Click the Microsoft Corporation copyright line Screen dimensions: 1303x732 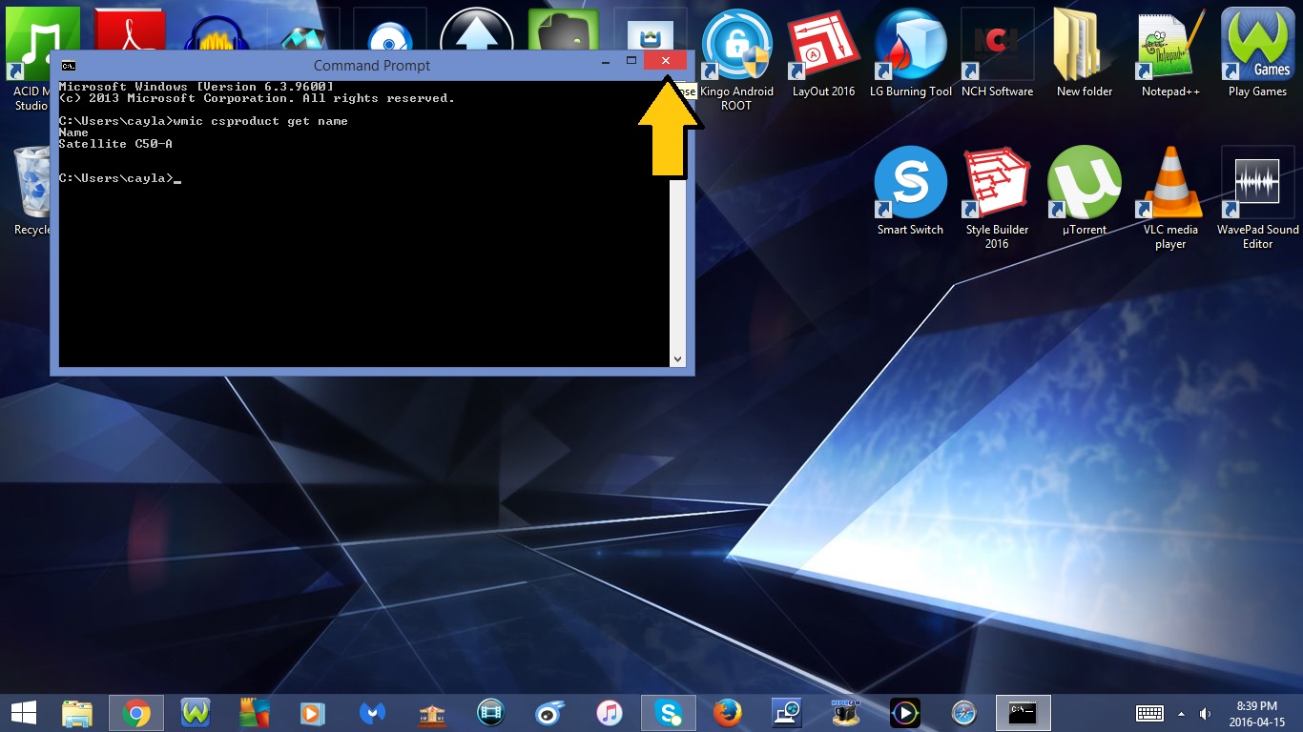(x=257, y=98)
